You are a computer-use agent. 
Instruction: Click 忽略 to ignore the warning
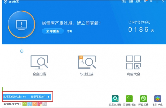pyautogui.click(x=70, y=31)
